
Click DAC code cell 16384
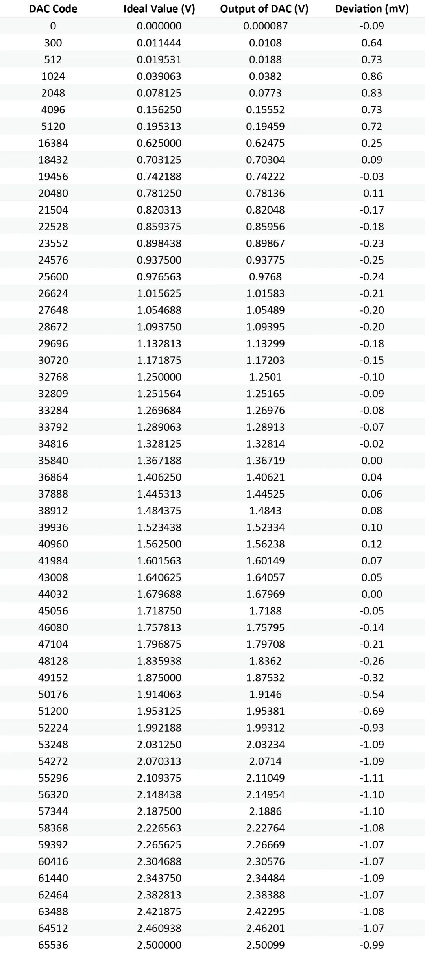[53, 143]
